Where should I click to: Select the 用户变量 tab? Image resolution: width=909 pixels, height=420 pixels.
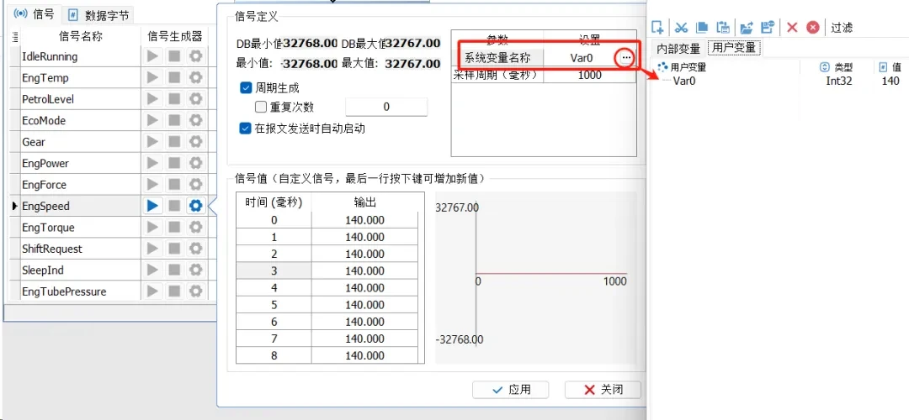(x=734, y=48)
